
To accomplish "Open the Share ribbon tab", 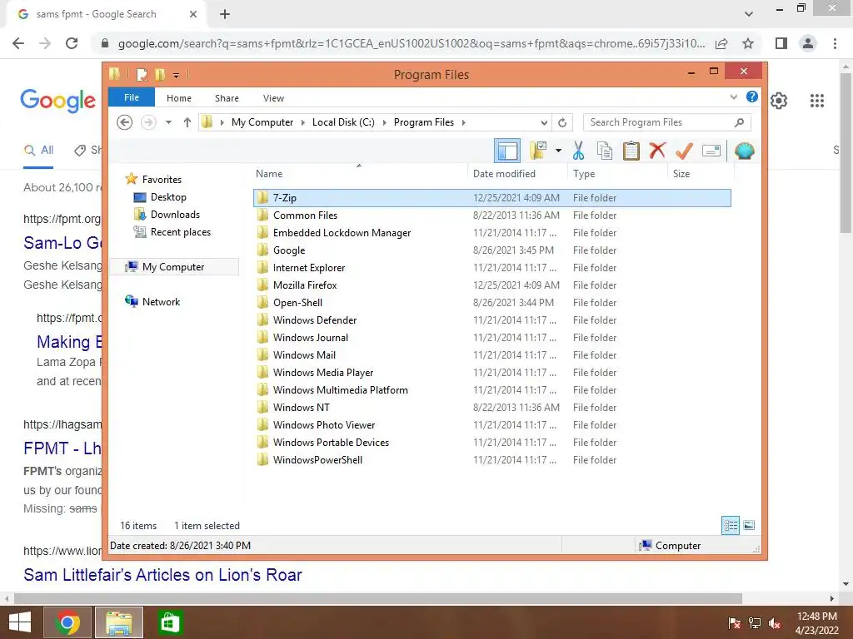I will pos(227,98).
